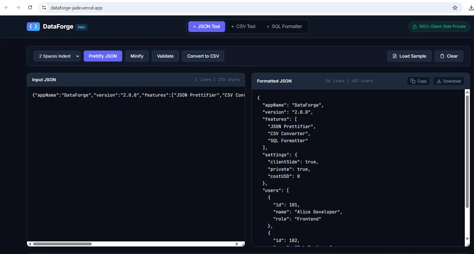Click the input area's horizontal scrollbar thumb
The image size is (474, 254).
62,244
